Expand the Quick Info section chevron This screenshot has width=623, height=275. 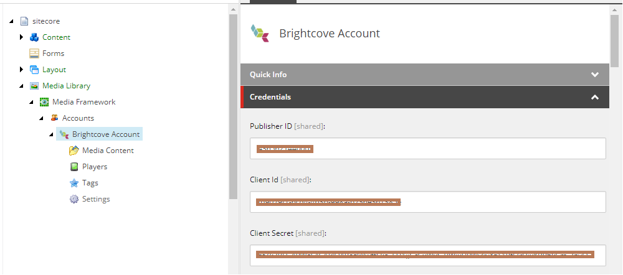pyautogui.click(x=595, y=75)
